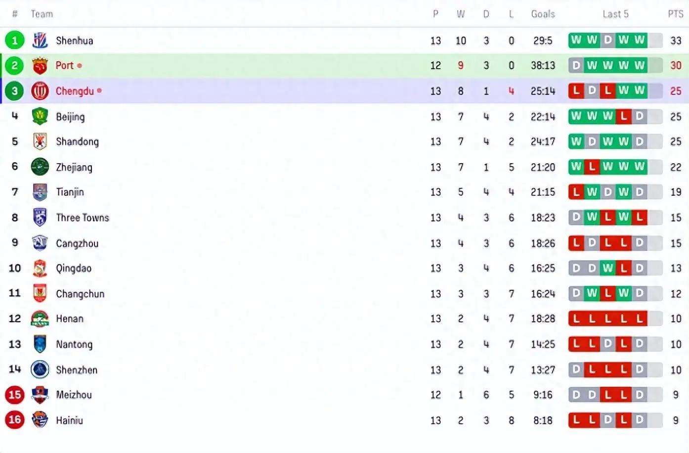The width and height of the screenshot is (689, 453).
Task: Sort table by PTS column header
Action: pos(675,14)
